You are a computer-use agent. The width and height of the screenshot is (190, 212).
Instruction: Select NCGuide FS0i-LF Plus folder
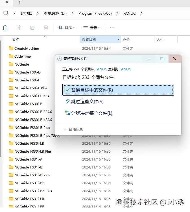click(x=29, y=96)
